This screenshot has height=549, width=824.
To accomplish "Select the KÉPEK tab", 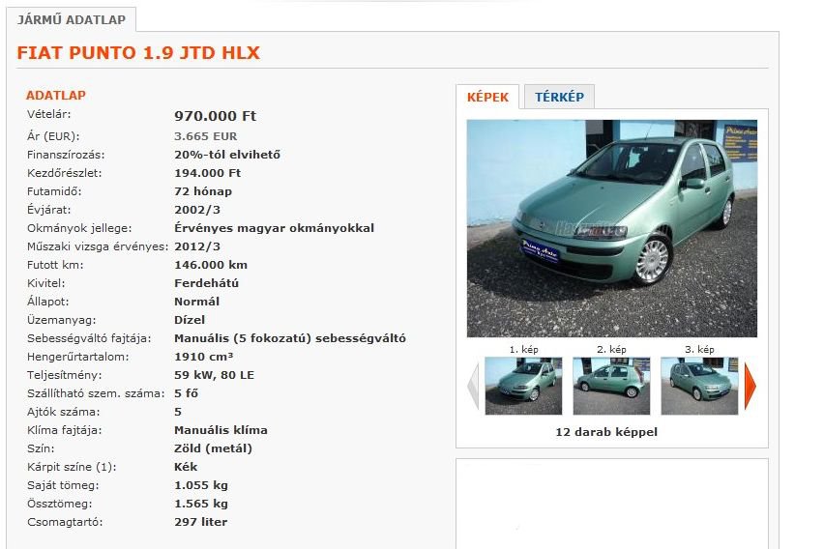I will tap(487, 97).
